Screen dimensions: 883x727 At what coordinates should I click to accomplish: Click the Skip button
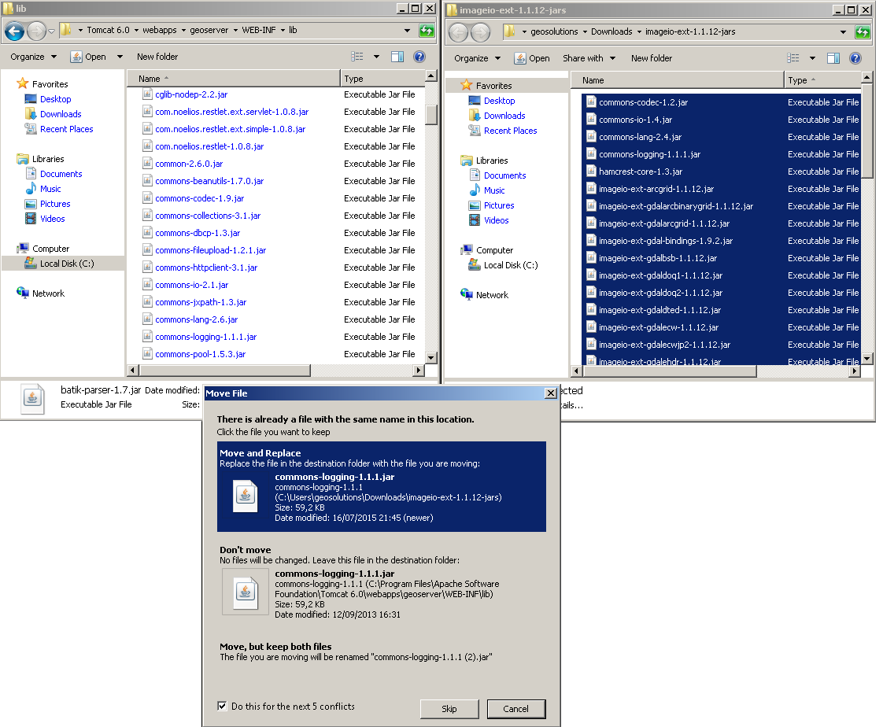tap(449, 709)
